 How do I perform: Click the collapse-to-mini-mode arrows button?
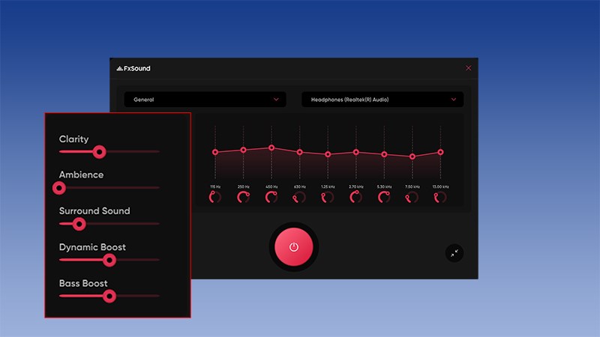454,253
